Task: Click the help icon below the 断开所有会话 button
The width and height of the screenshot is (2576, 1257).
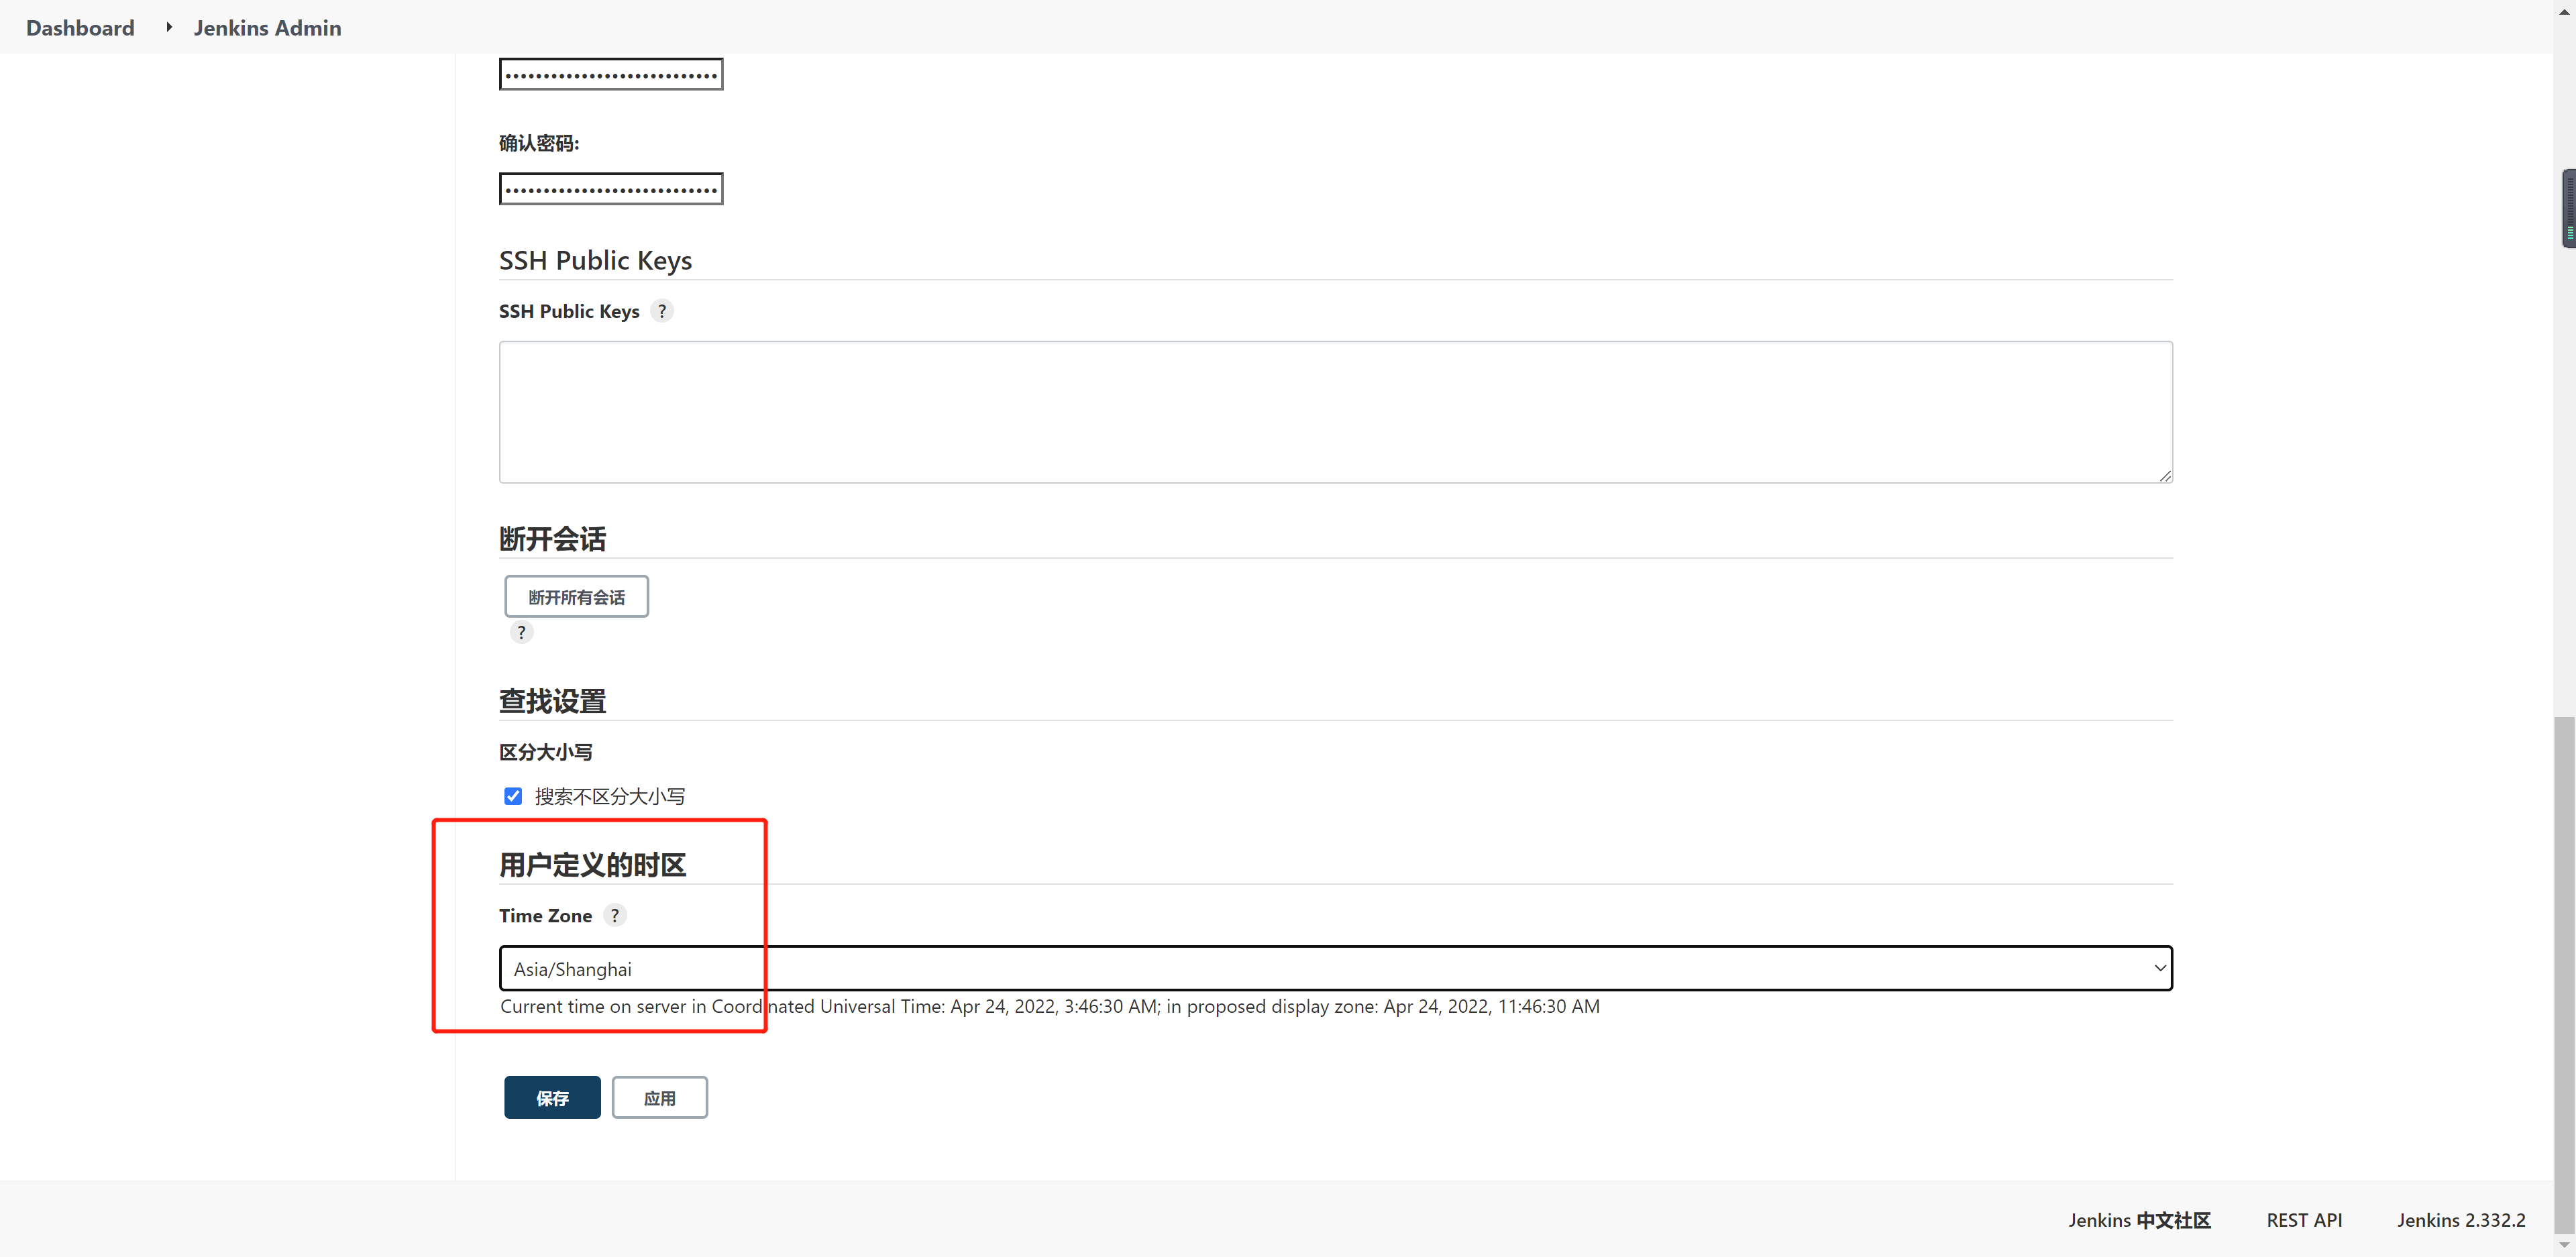Action: pyautogui.click(x=521, y=632)
